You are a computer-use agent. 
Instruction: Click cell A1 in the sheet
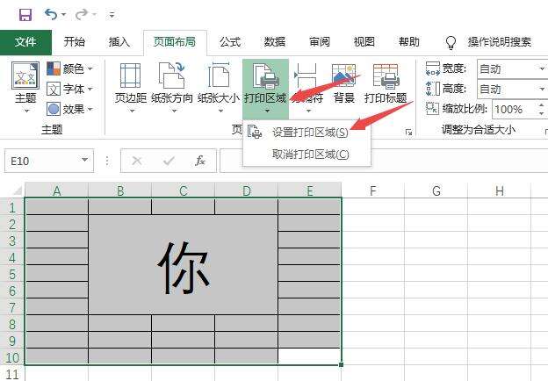pos(56,206)
